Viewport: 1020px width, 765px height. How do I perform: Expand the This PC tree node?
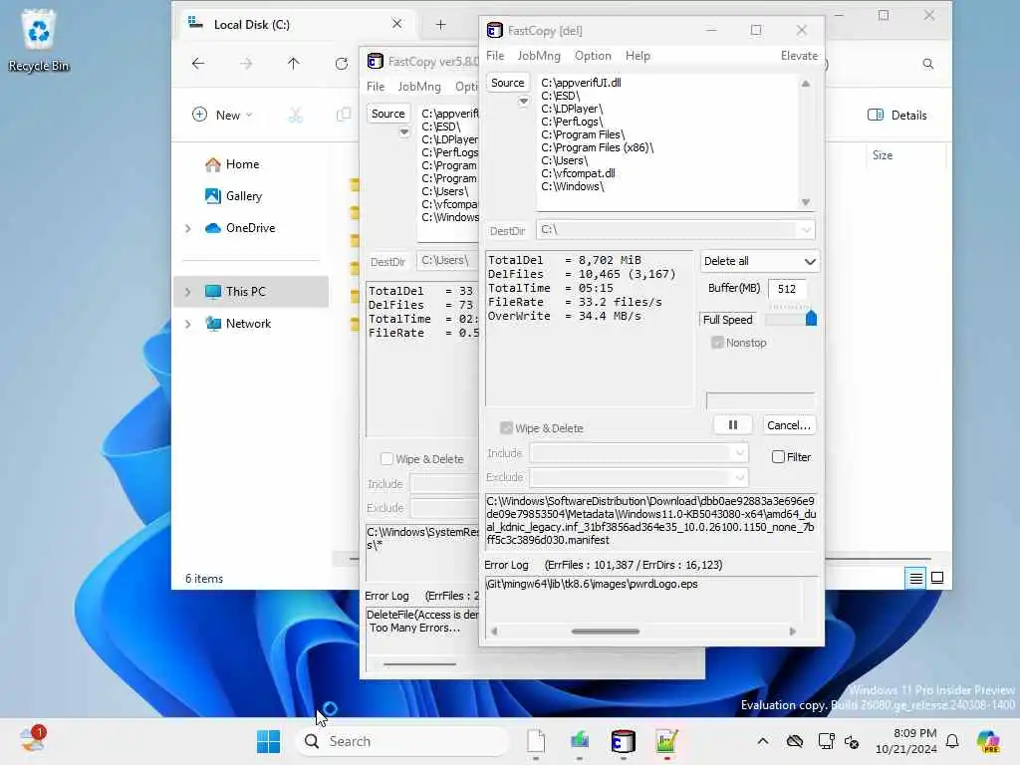coord(188,292)
